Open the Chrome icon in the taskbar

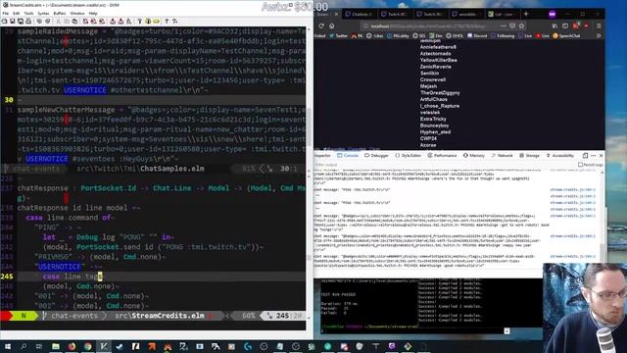(87, 346)
